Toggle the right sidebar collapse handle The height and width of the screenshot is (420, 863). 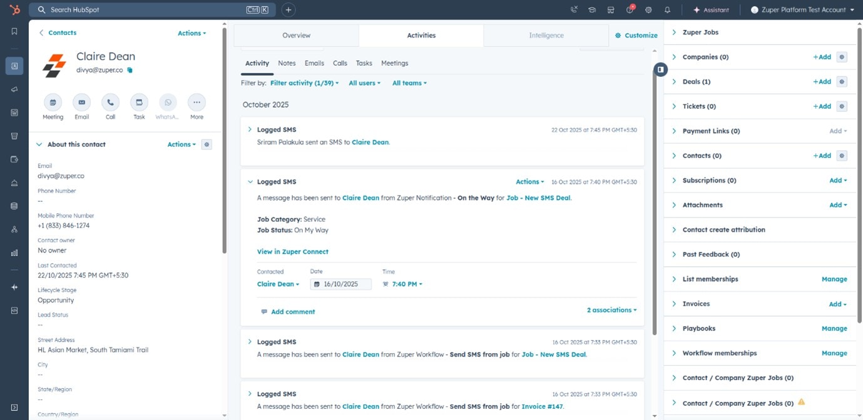[660, 69]
